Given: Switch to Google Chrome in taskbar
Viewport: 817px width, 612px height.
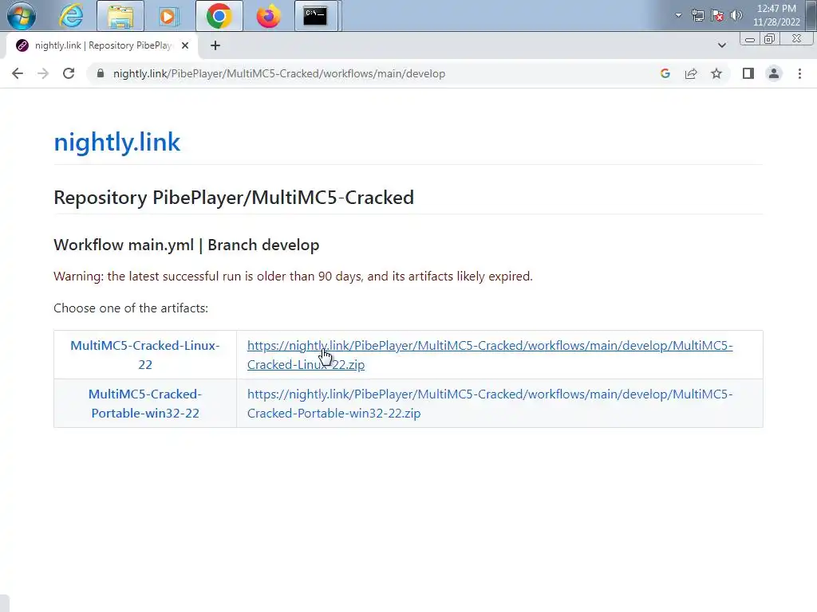Looking at the screenshot, I should tap(219, 16).
